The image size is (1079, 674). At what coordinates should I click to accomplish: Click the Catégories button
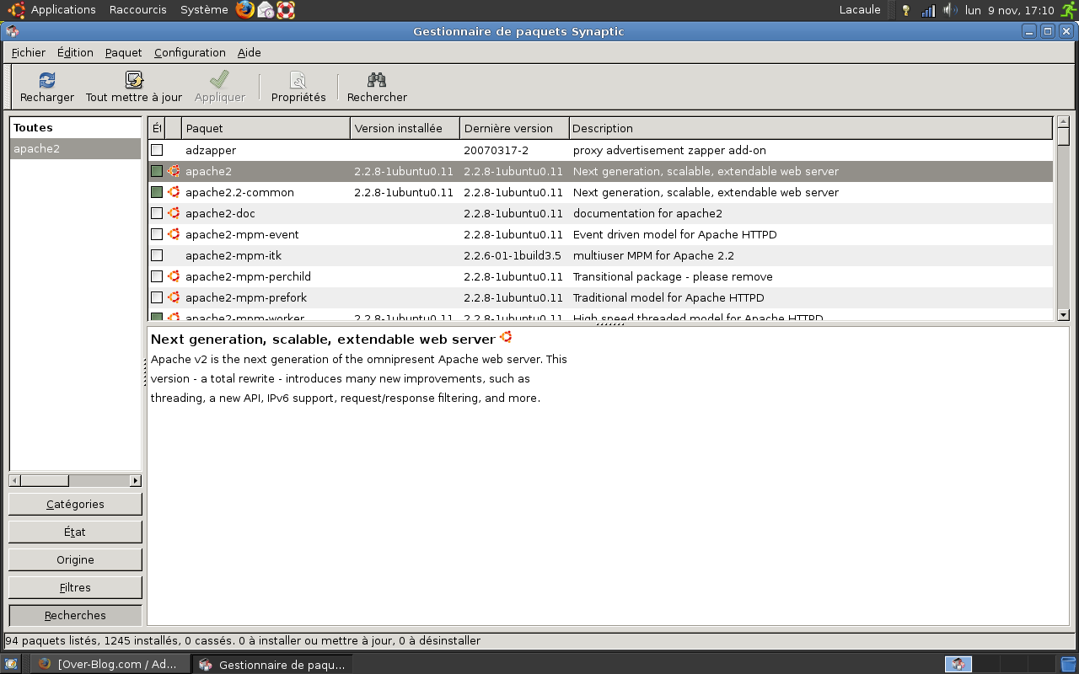75,504
